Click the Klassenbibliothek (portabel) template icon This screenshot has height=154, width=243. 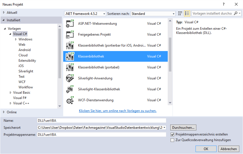(x=70, y=67)
